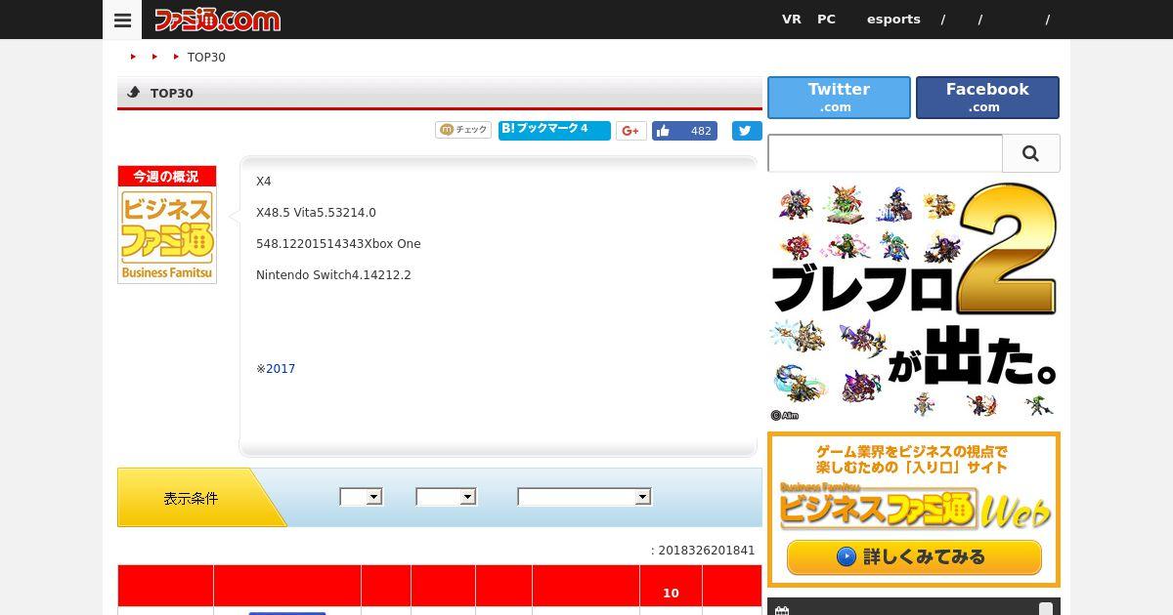The height and width of the screenshot is (615, 1173).
Task: Click the mixi check button
Action: pos(463,130)
